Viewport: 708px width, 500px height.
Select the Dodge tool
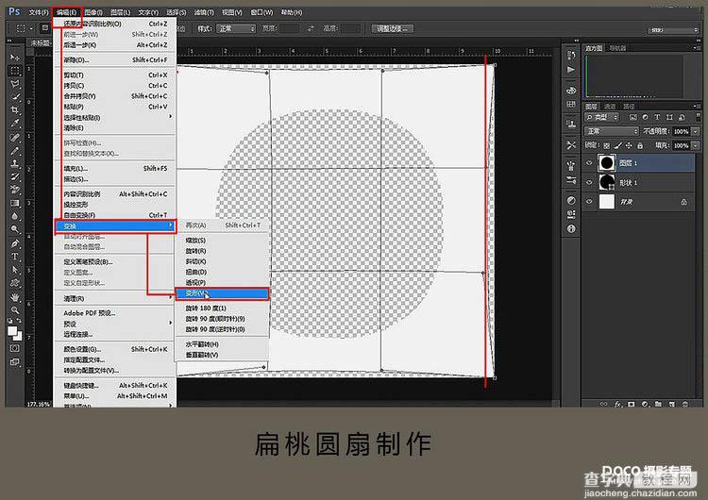click(15, 229)
